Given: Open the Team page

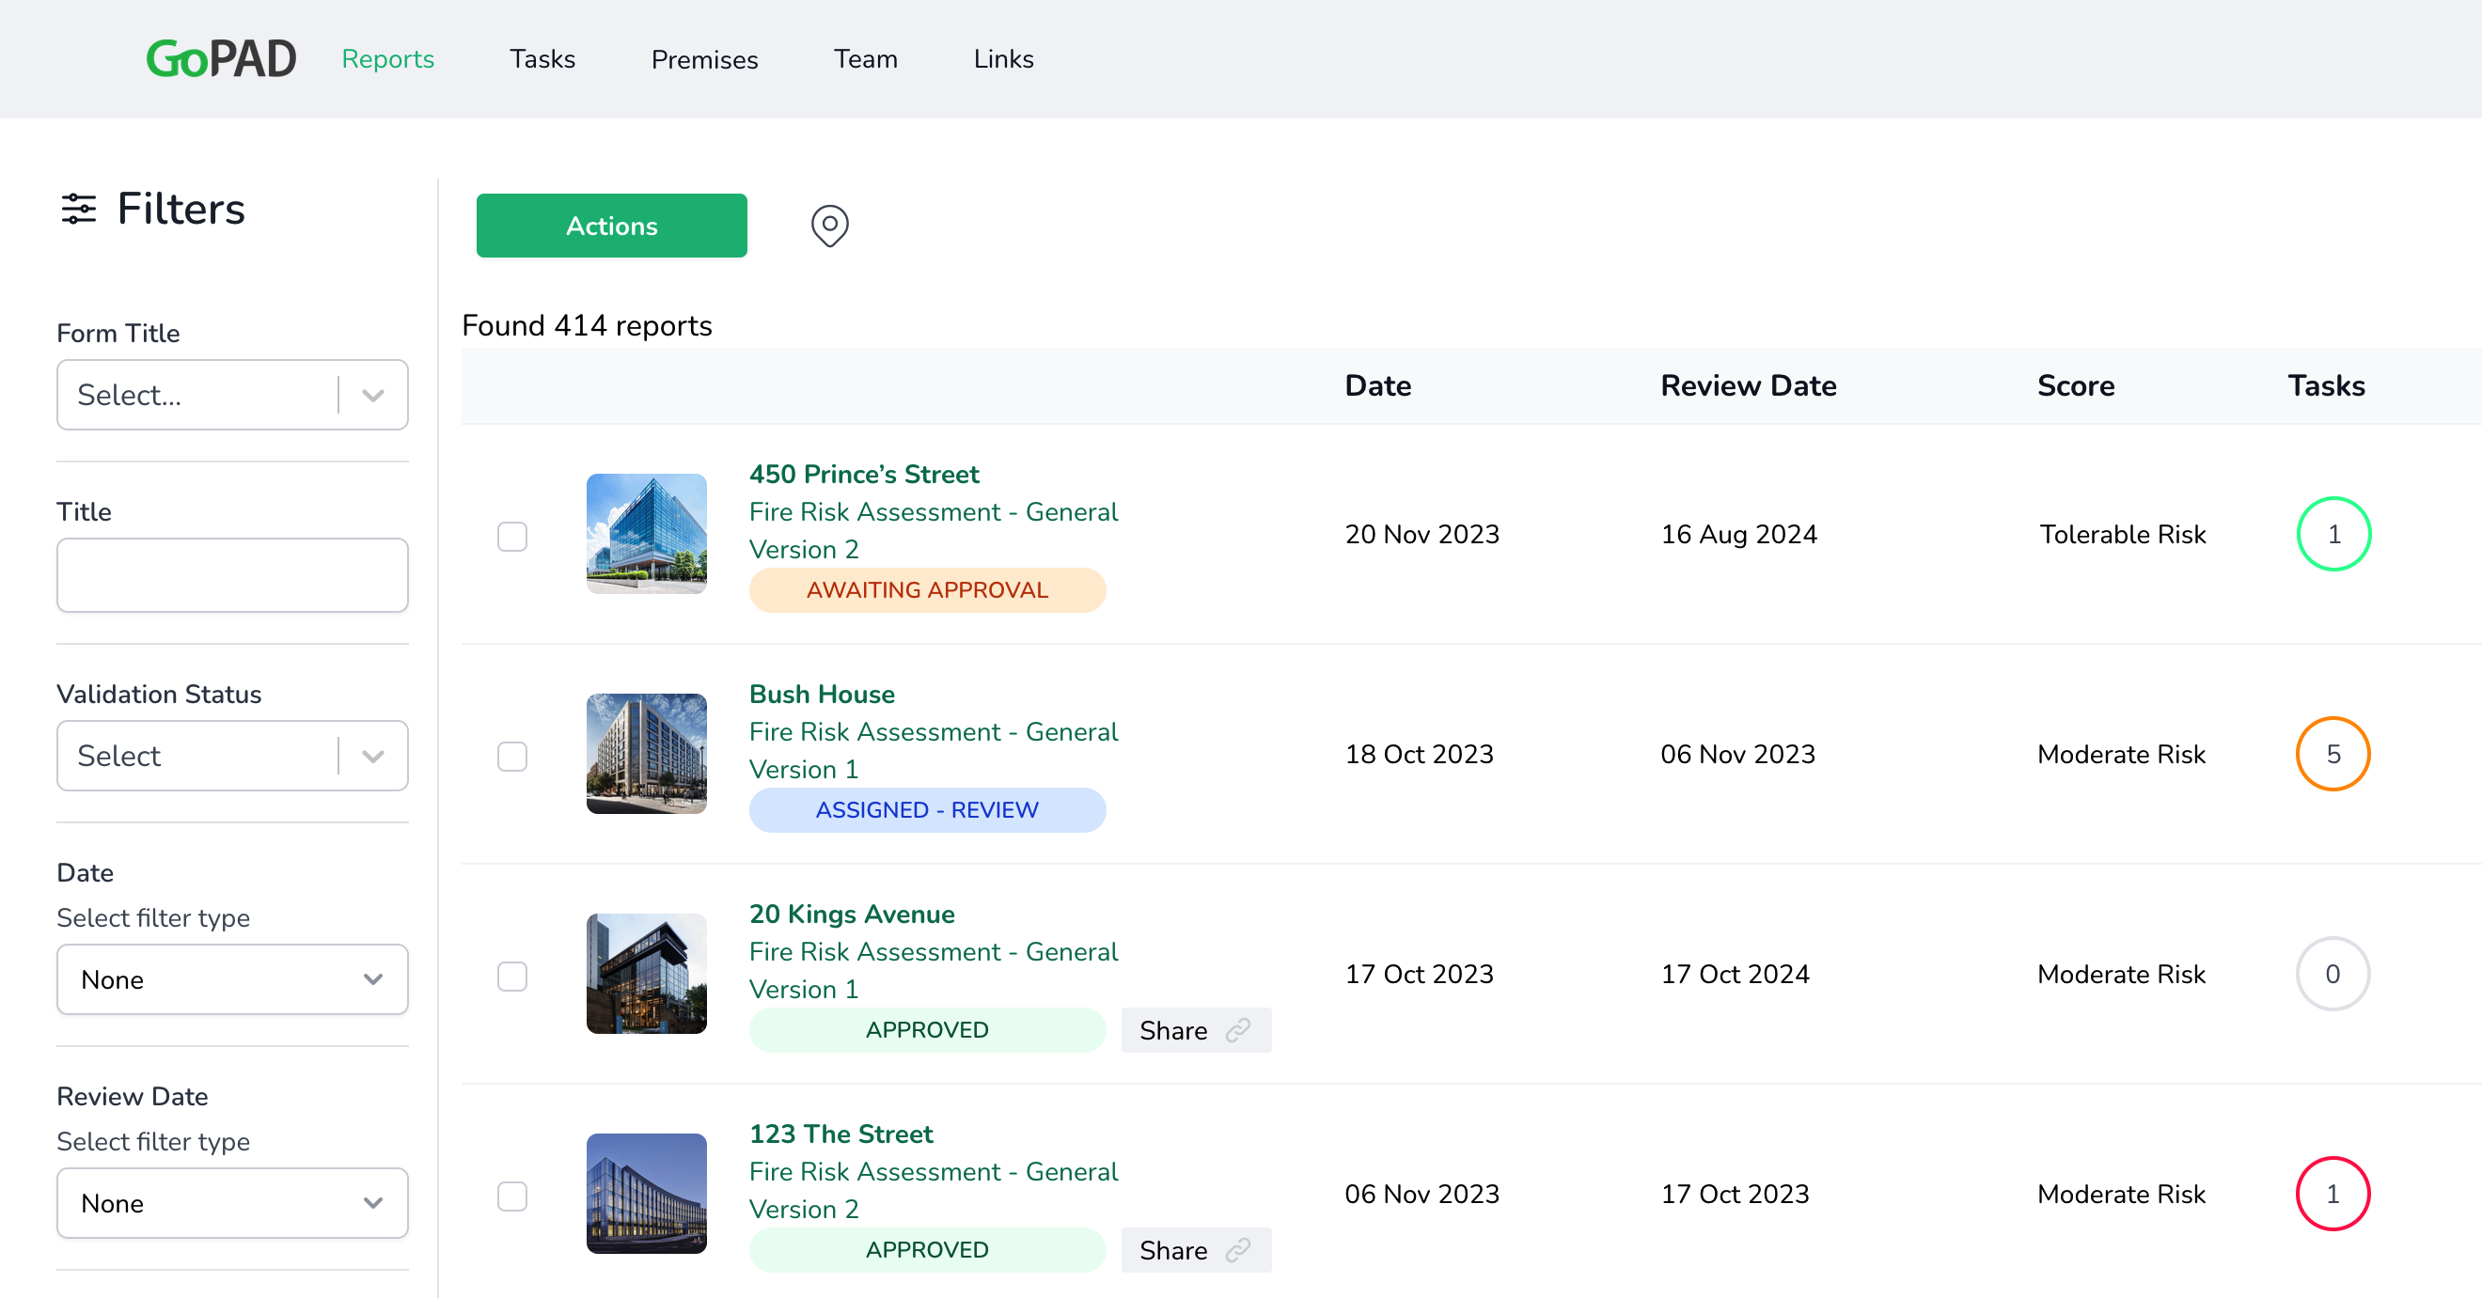Looking at the screenshot, I should click(865, 58).
